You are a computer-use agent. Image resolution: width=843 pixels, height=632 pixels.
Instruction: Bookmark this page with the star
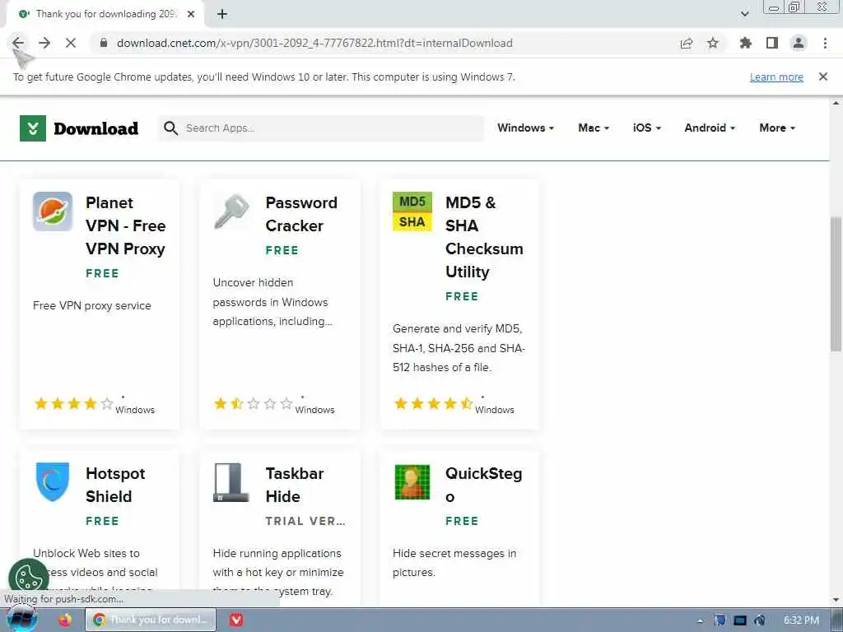coord(713,43)
